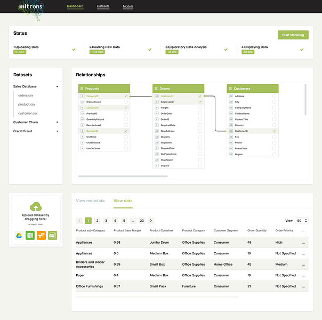Check the Freight checkbox in Orders

pos(200,108)
